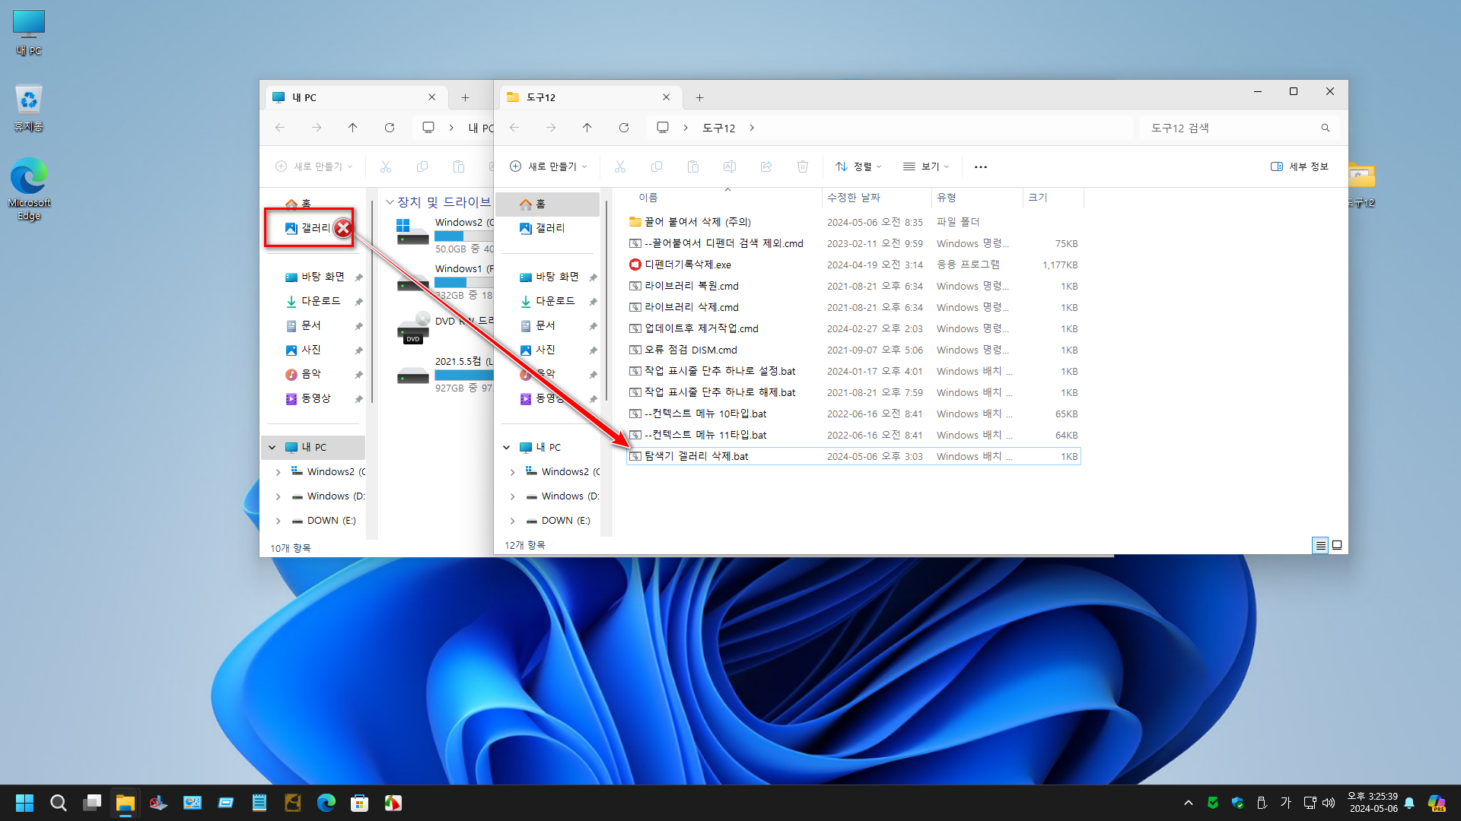Go up one level in 도구12 window
Image resolution: width=1461 pixels, height=821 pixels.
587,128
